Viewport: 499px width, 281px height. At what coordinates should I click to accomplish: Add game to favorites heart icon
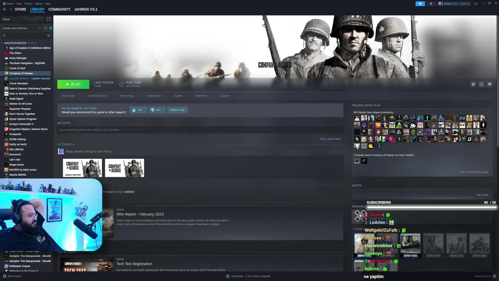[490, 84]
